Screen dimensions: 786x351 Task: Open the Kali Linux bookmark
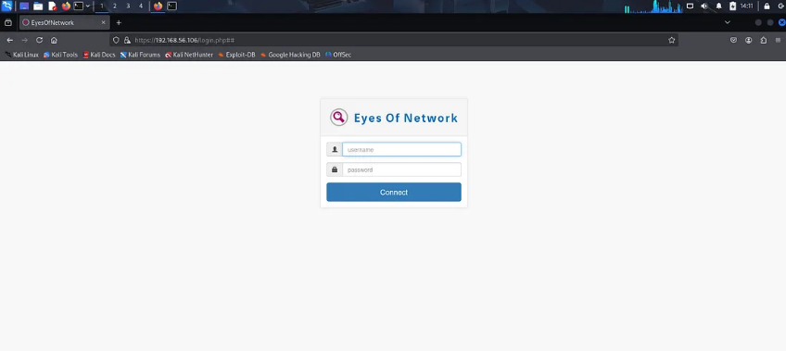click(x=22, y=55)
